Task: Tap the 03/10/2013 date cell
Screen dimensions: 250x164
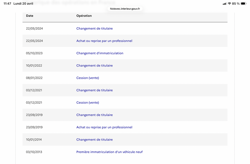Action: (34, 152)
